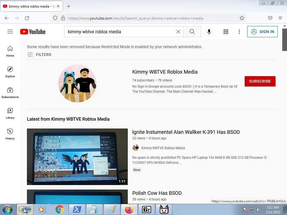Viewport: 287px width, 215px height.
Task: Expand the FILTERS options
Action: [39, 55]
